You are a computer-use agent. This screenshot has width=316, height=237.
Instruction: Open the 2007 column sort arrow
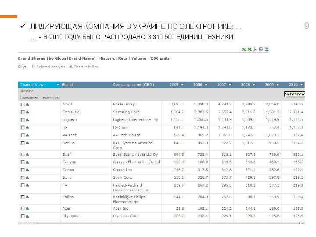coord(230,85)
